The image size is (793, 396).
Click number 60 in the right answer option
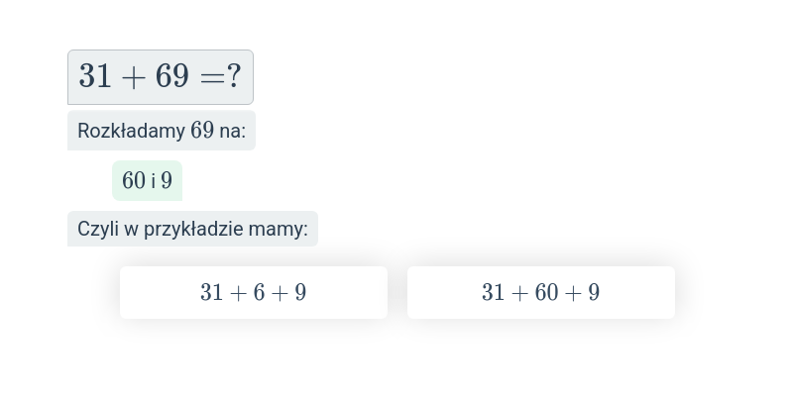click(547, 292)
